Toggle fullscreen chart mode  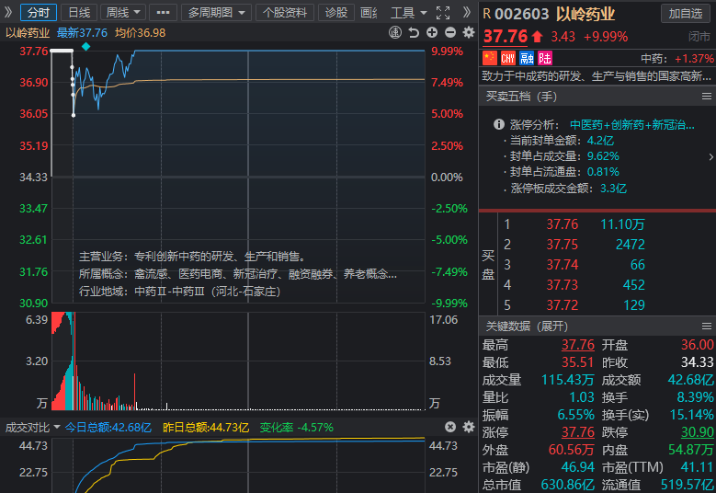442,13
